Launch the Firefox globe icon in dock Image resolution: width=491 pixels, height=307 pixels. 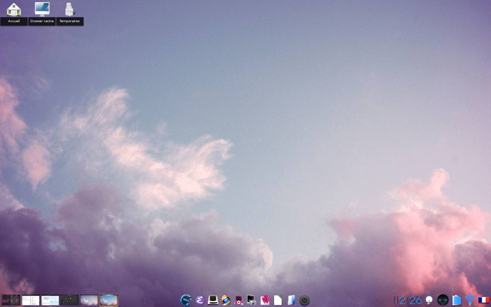(x=226, y=300)
